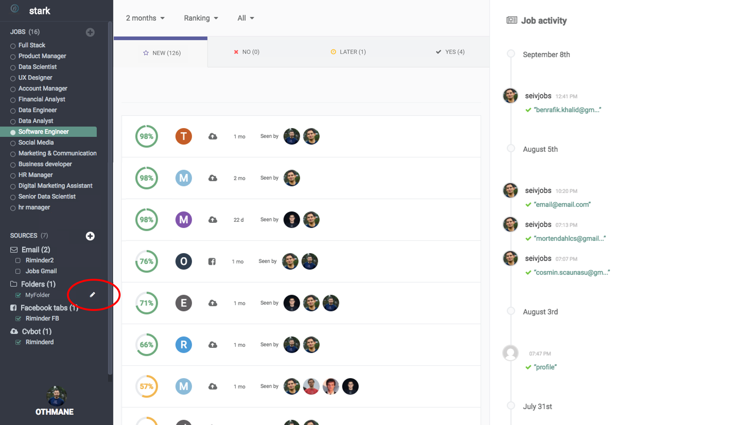Open the Ranking sort dropdown

click(201, 18)
